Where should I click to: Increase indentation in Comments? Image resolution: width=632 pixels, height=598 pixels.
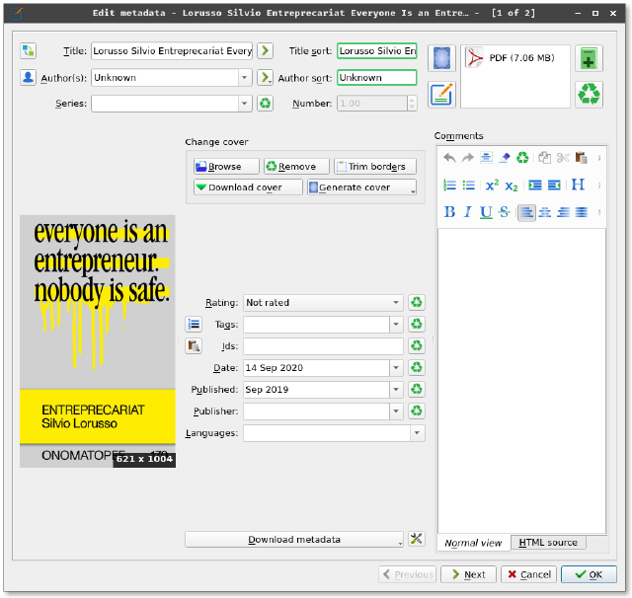click(535, 186)
